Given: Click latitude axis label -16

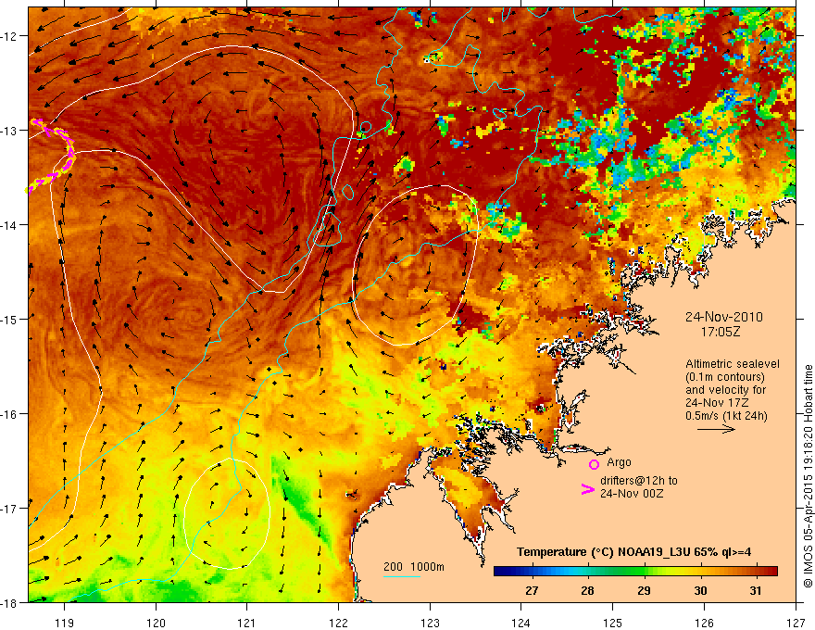Looking at the screenshot, I should (x=9, y=414).
